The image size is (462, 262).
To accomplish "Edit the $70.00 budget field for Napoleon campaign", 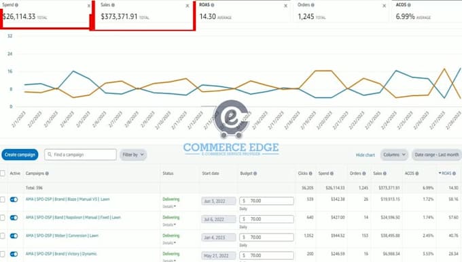I will 266,219.
